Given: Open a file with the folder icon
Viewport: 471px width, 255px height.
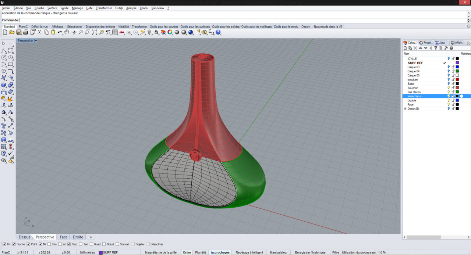Looking at the screenshot, I should [x=12, y=32].
